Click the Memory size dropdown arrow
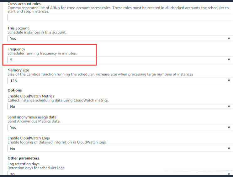This screenshot has width=233, height=177. tap(229, 81)
